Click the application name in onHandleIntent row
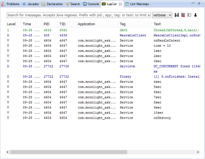This screenshot has height=159, width=205. (x=97, y=41)
